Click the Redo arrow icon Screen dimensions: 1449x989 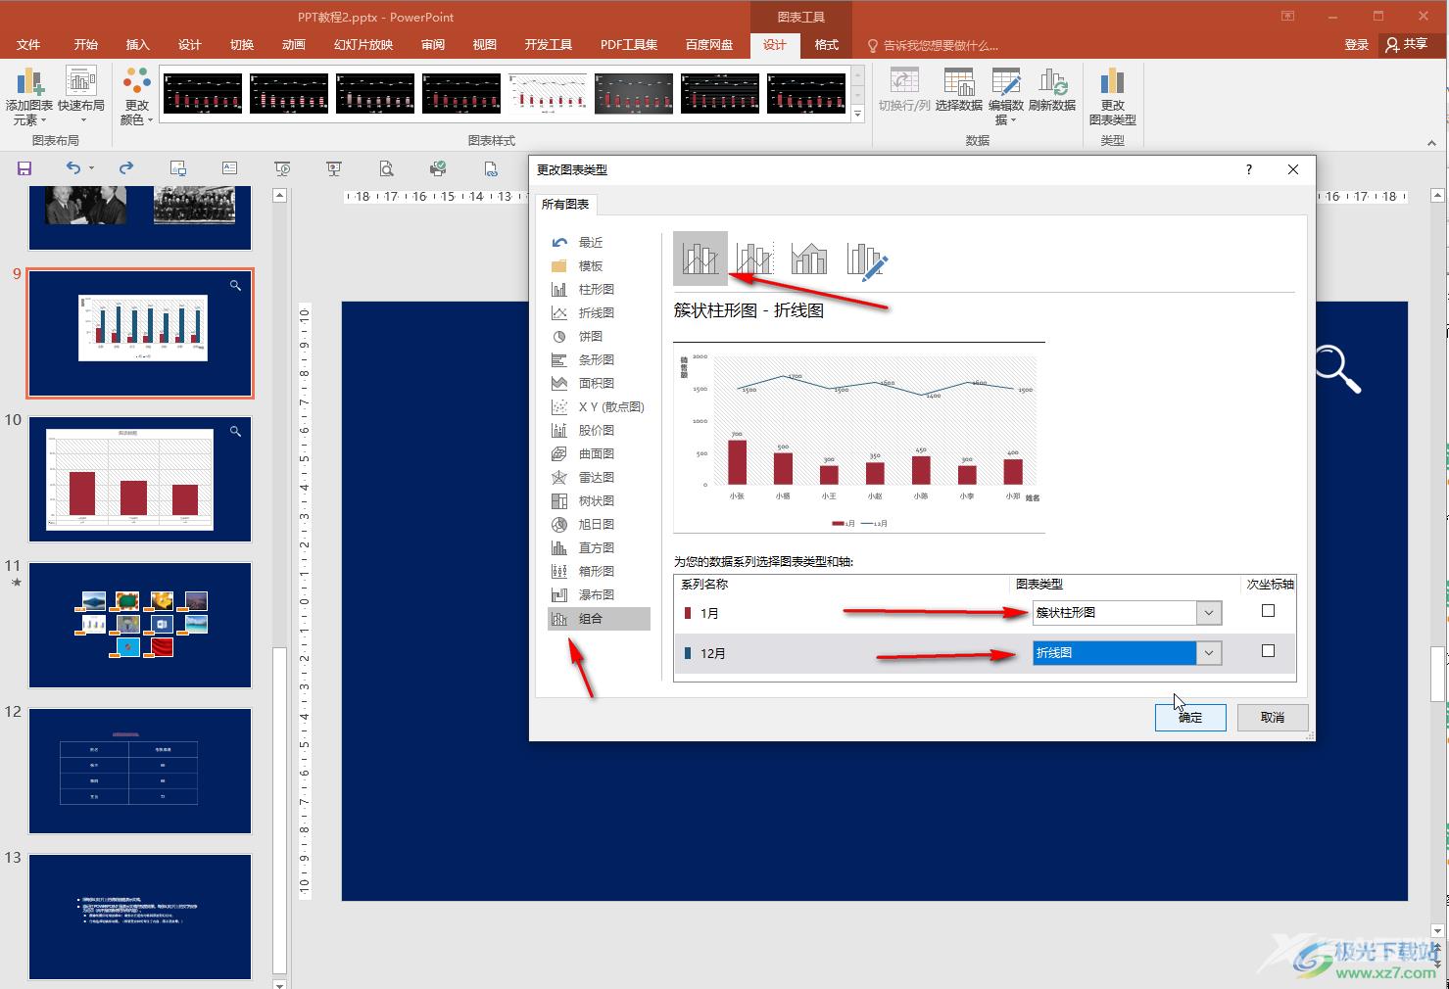[125, 168]
